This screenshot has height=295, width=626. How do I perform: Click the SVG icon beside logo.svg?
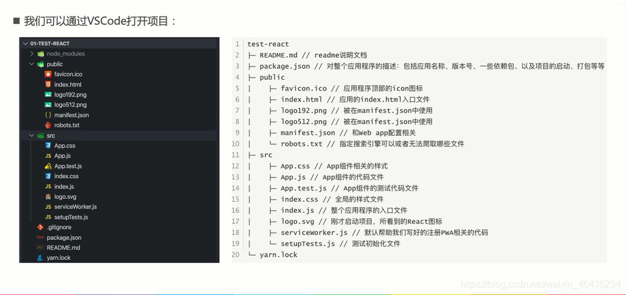point(48,196)
